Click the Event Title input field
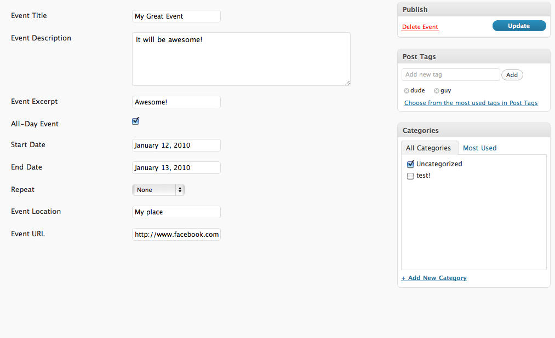This screenshot has height=338, width=555. (x=176, y=16)
